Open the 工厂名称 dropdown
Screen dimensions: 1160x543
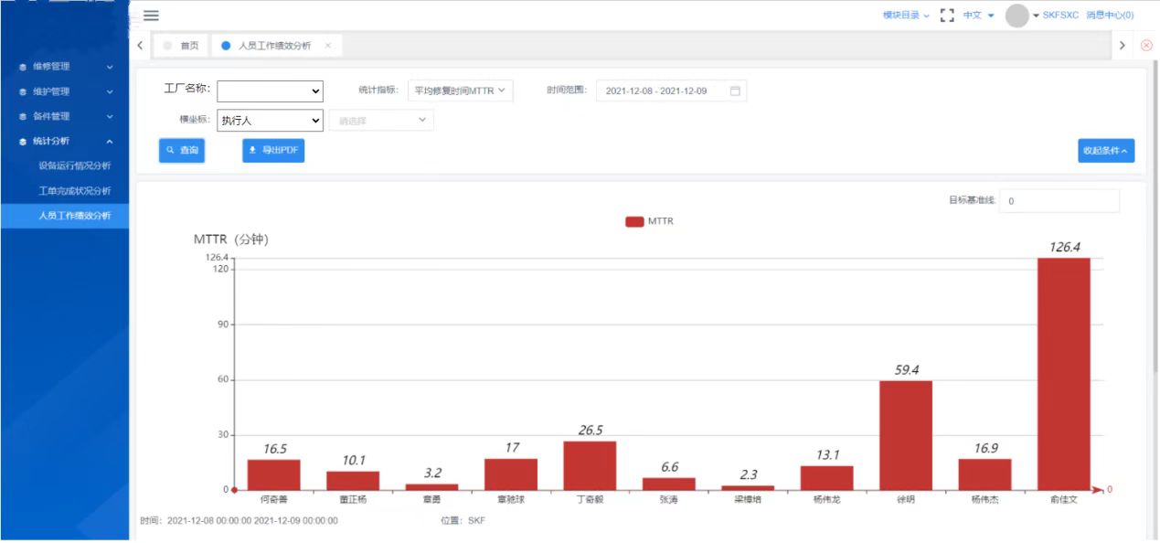(270, 90)
